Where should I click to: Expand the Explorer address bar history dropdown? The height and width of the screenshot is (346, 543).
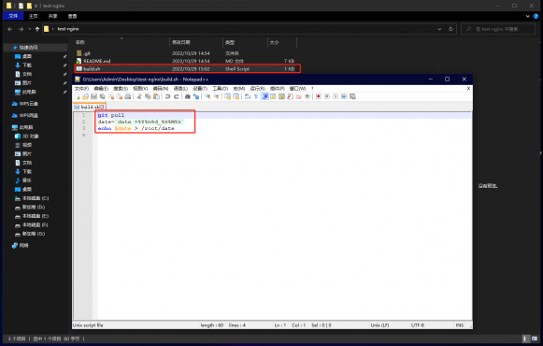[439, 29]
